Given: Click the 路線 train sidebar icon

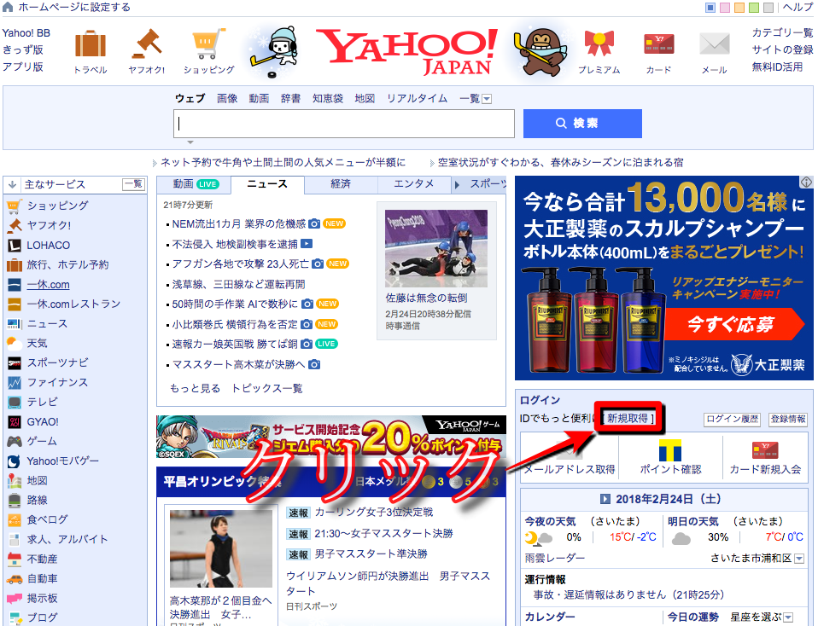Looking at the screenshot, I should [14, 501].
